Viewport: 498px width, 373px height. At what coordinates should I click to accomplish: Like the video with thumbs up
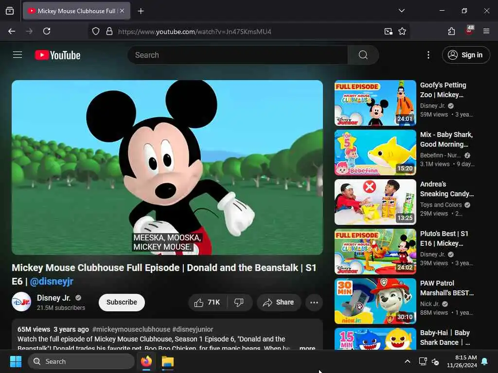pyautogui.click(x=208, y=302)
